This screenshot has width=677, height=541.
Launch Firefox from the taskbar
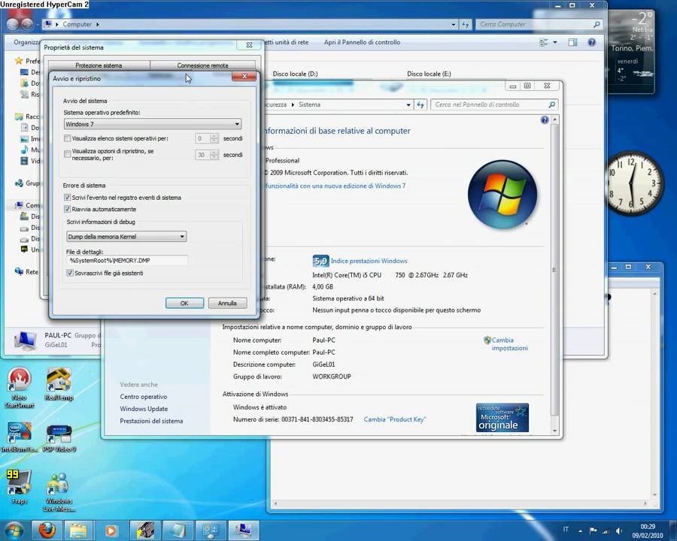47,530
